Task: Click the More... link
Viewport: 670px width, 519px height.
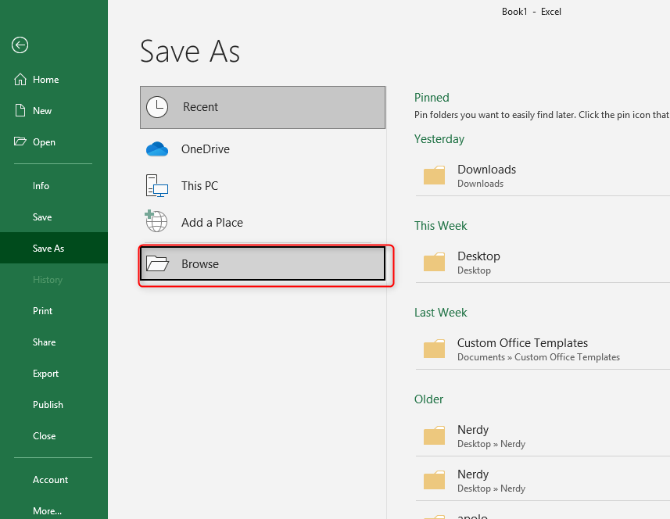Action: (48, 510)
